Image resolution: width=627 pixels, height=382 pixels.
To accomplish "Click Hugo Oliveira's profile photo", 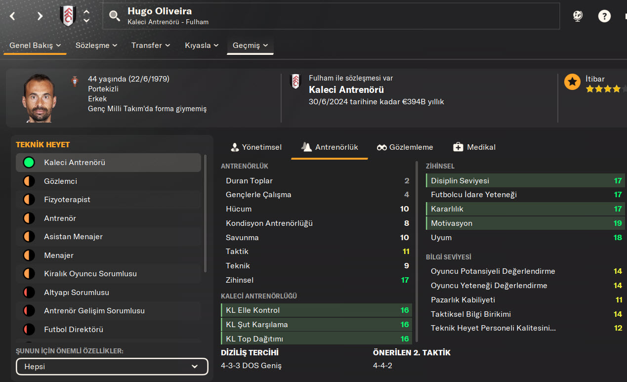I will 38,98.
